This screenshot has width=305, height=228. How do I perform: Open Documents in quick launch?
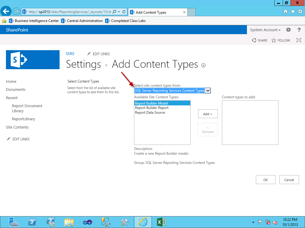coord(15,90)
